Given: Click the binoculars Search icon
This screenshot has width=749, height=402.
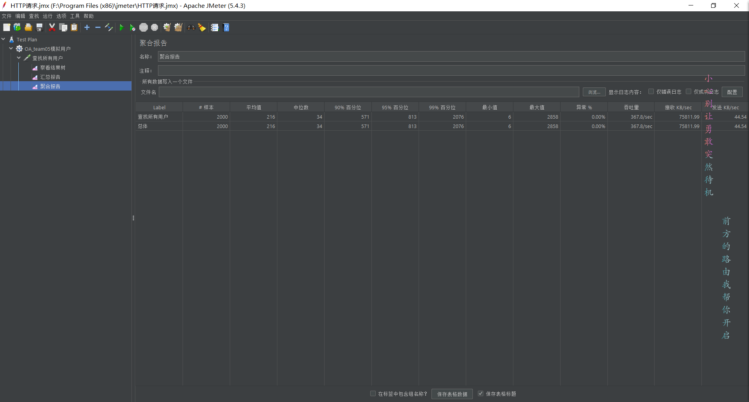Looking at the screenshot, I should point(191,27).
